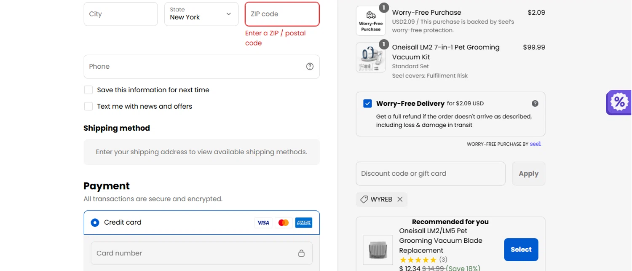Open the State dropdown showing New York
The image size is (632, 271).
click(201, 14)
